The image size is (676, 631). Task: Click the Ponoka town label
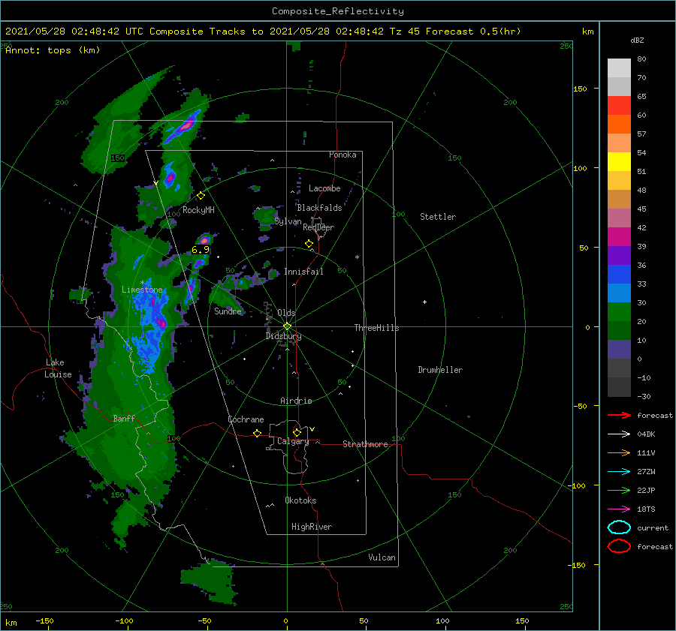[x=343, y=155]
